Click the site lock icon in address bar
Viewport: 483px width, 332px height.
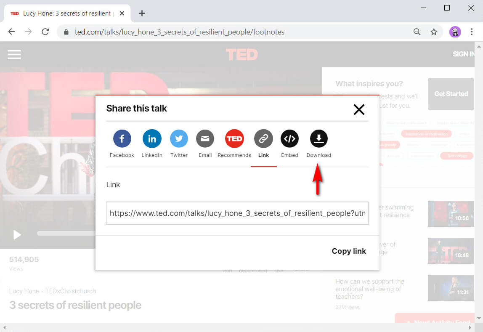tap(66, 32)
